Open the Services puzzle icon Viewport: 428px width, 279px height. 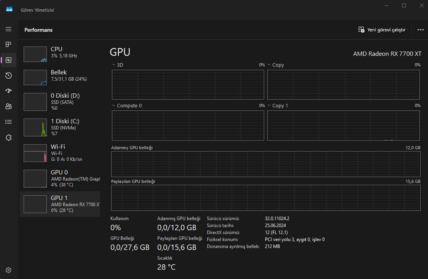click(9, 138)
